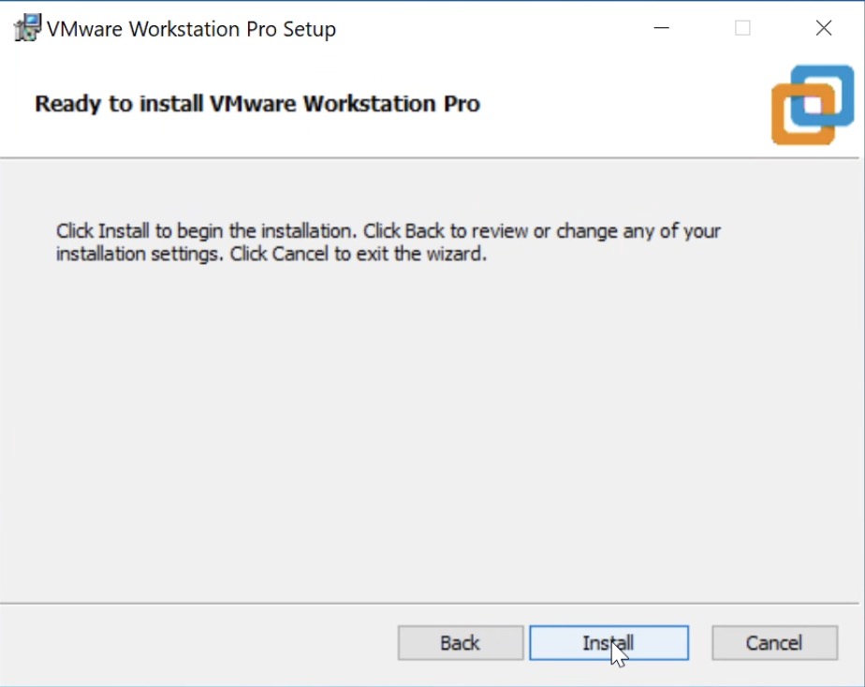Click the "Ready to install VMware Workstation Pro" heading
Viewport: 865px width, 687px height.
tap(257, 103)
